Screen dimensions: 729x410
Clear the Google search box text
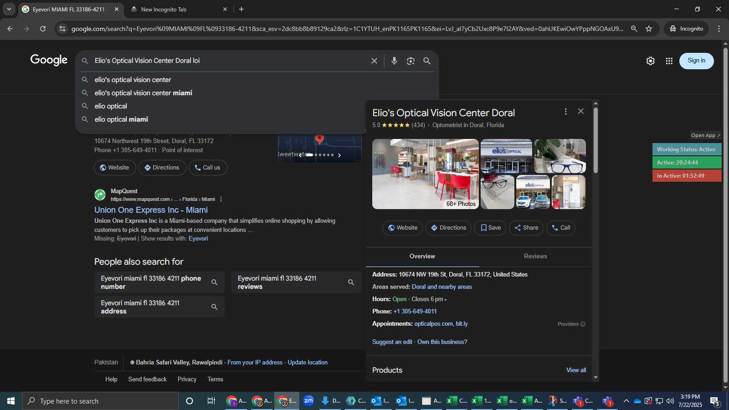pos(374,61)
